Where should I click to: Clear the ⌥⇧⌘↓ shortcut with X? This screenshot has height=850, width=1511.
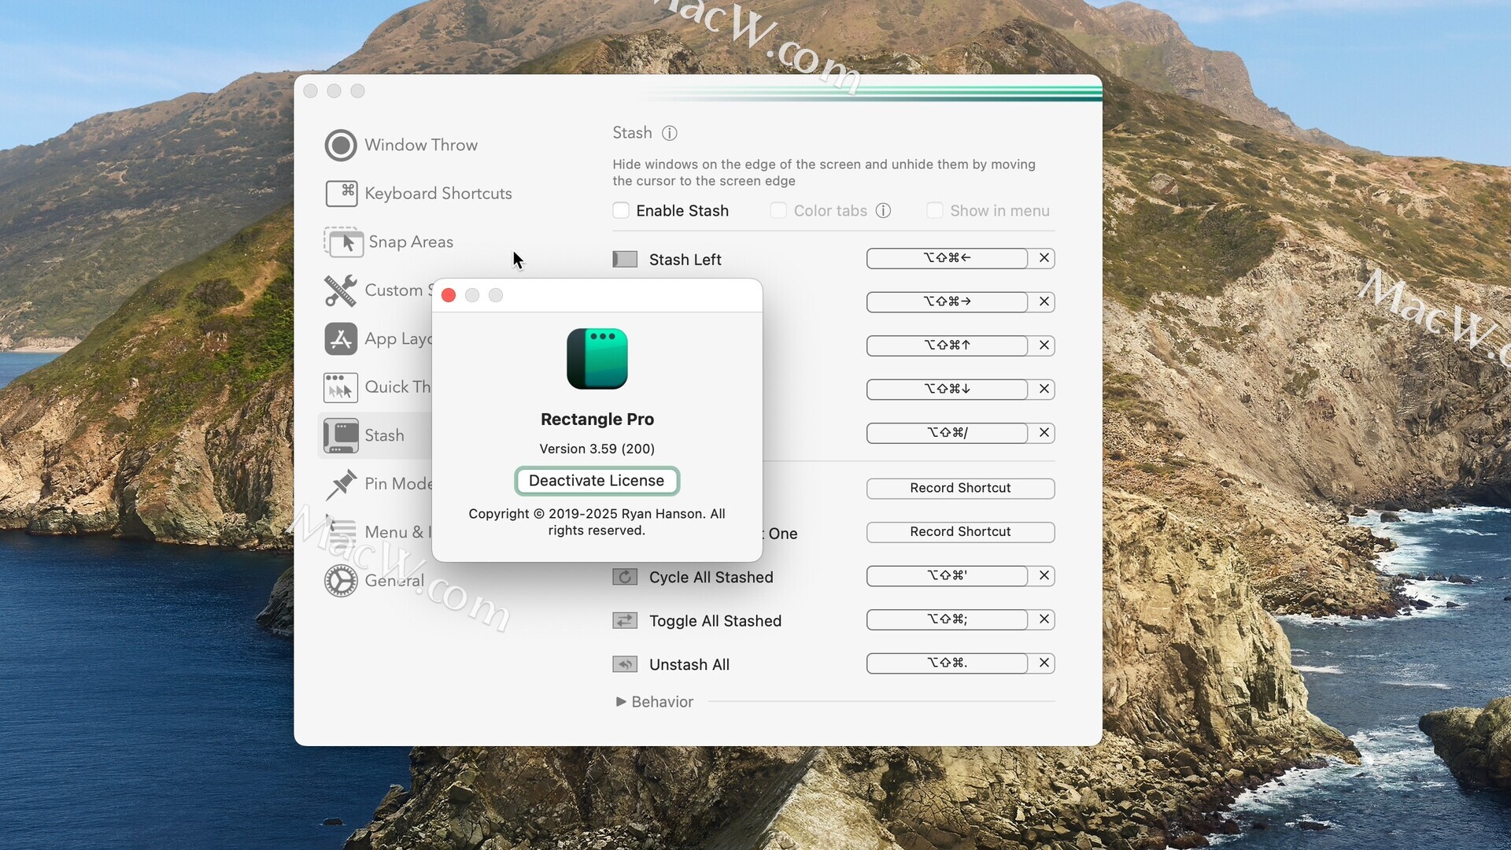[1044, 390]
